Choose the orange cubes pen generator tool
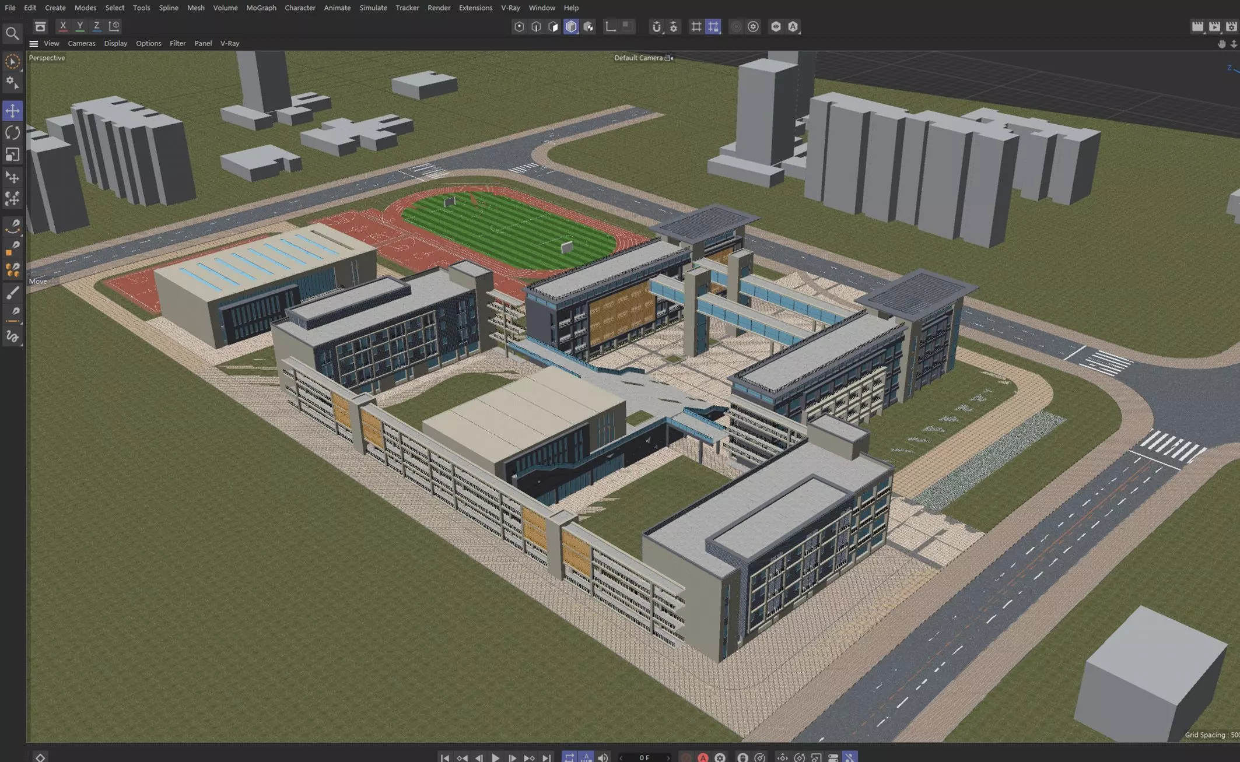 pos(12,270)
